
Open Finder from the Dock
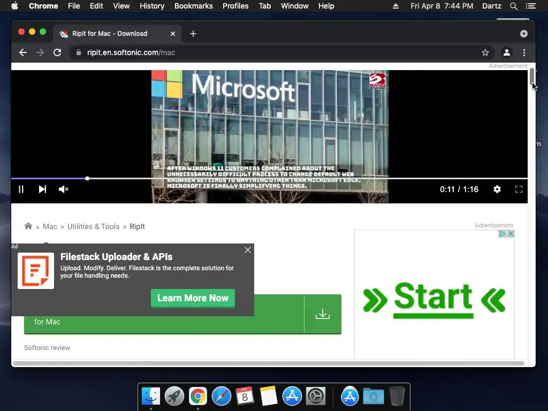[151, 397]
